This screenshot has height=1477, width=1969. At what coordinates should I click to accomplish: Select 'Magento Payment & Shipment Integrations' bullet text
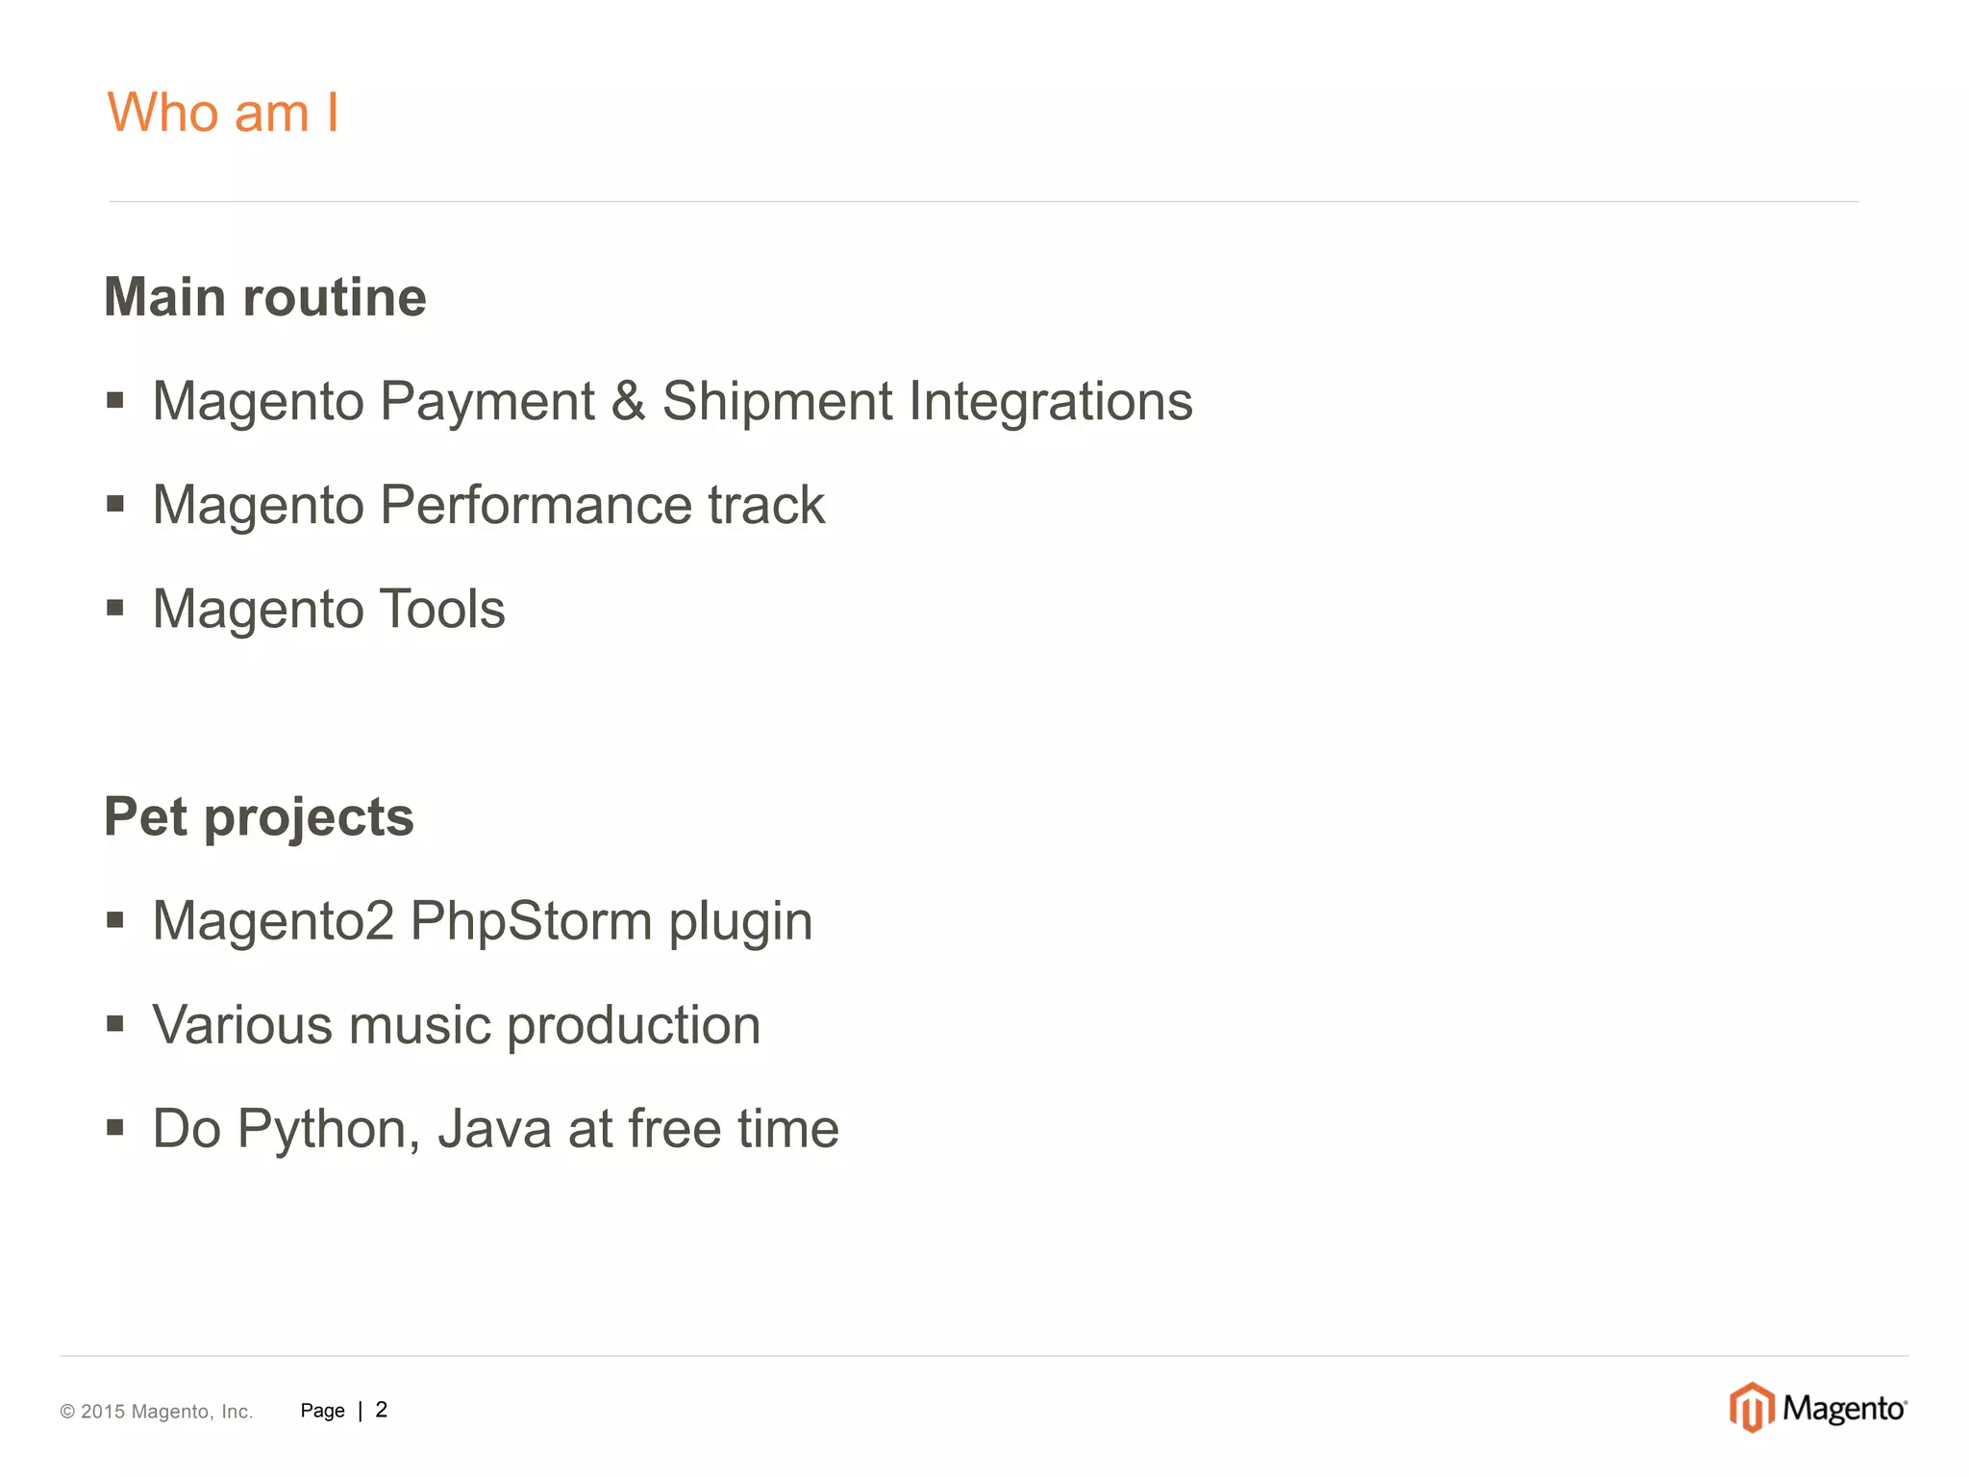coord(672,401)
